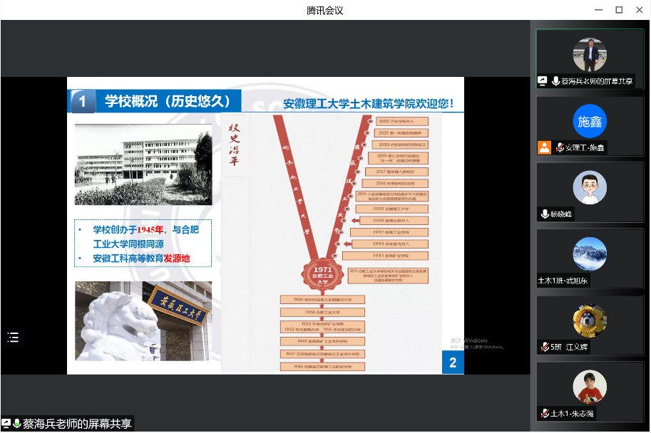The height and width of the screenshot is (433, 651).
Task: Toggle the microphone icon beside 杨晓峰
Action: coord(545,214)
